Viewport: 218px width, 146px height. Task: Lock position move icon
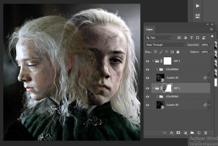point(166,52)
